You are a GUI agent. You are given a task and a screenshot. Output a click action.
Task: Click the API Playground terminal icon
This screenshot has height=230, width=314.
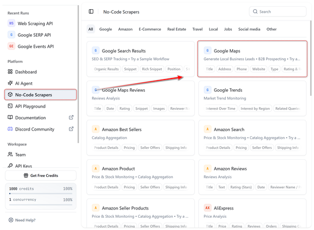pos(10,106)
